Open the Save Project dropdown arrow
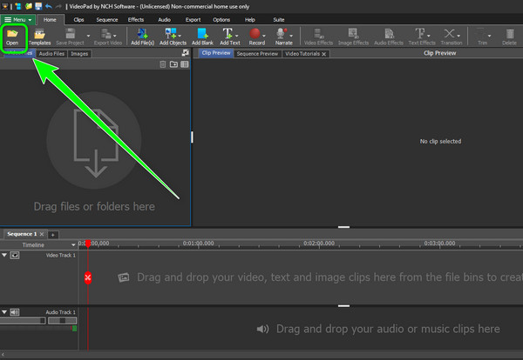This screenshot has width=523, height=360. [x=88, y=36]
